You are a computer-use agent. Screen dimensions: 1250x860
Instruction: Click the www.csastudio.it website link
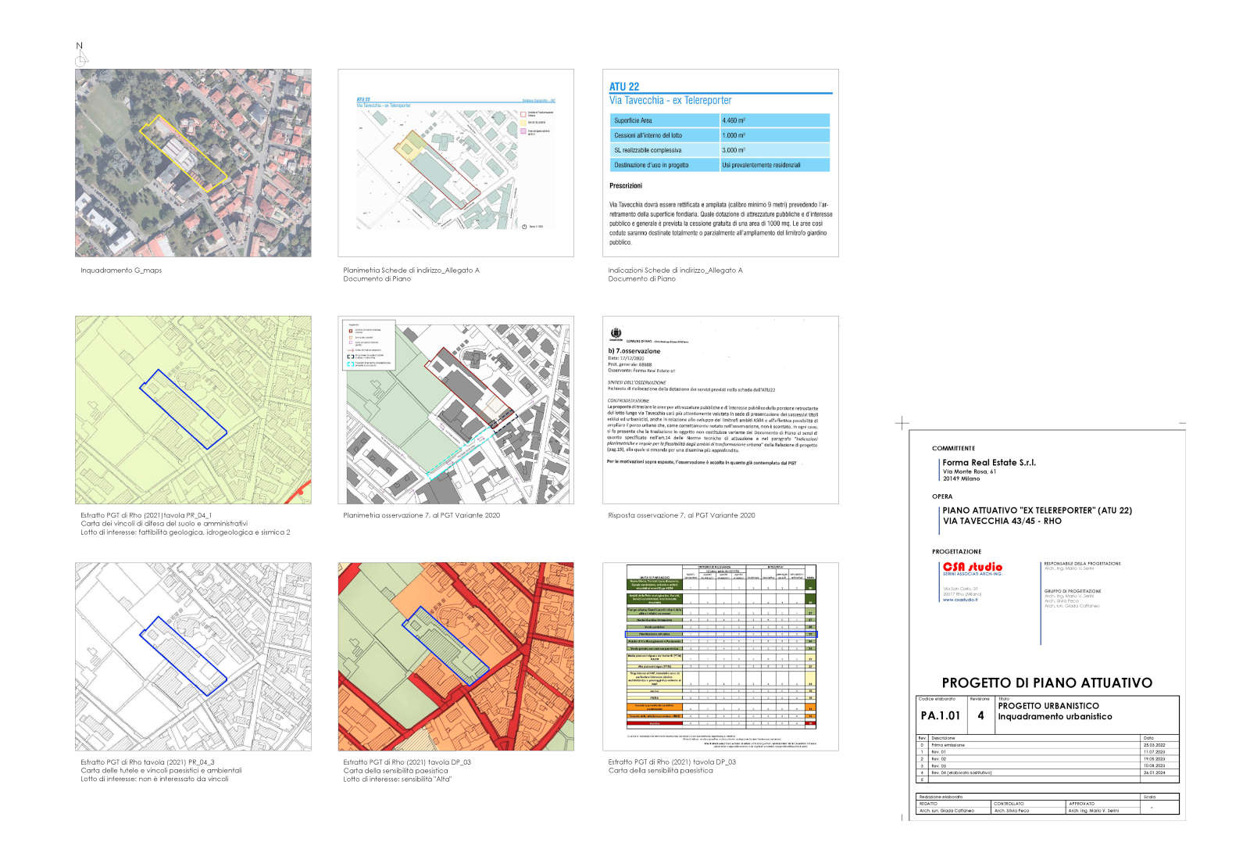pos(960,600)
